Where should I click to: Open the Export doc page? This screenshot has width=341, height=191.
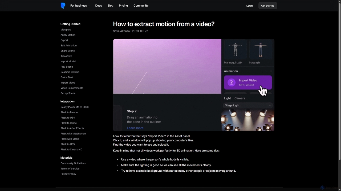click(x=64, y=40)
